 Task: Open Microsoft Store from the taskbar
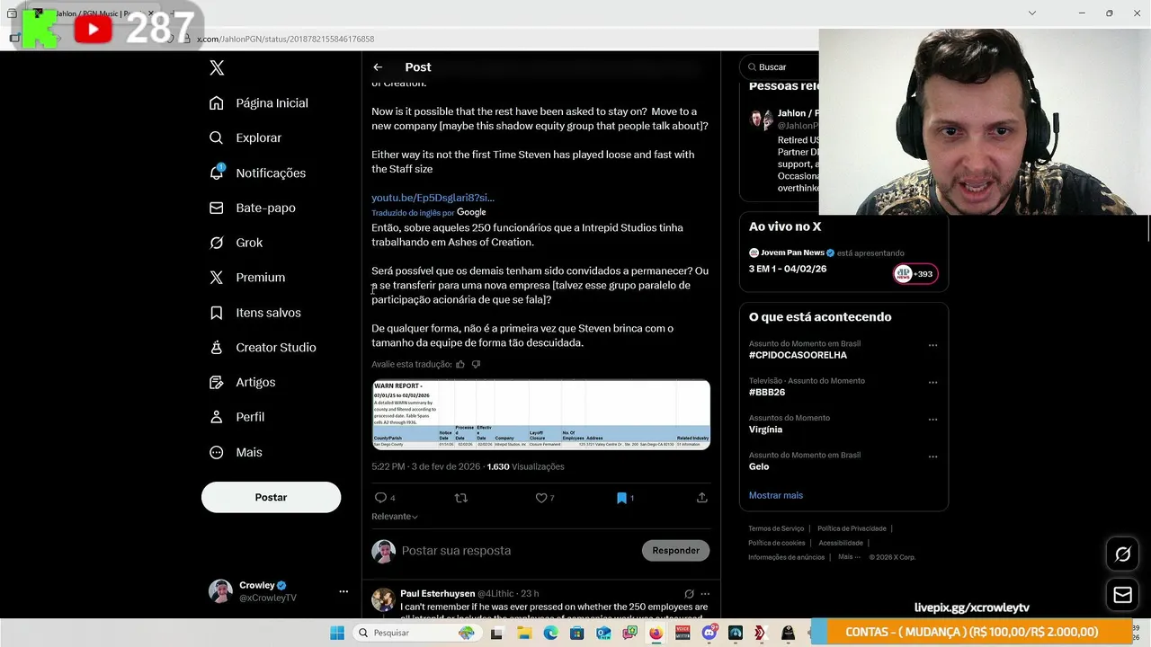(x=576, y=633)
